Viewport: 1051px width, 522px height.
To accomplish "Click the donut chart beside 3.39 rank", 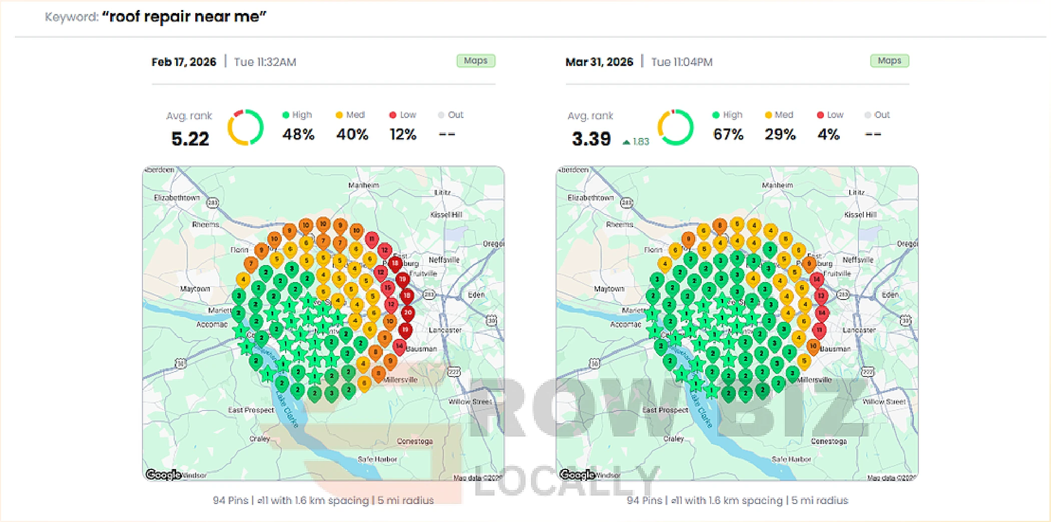I will click(675, 127).
